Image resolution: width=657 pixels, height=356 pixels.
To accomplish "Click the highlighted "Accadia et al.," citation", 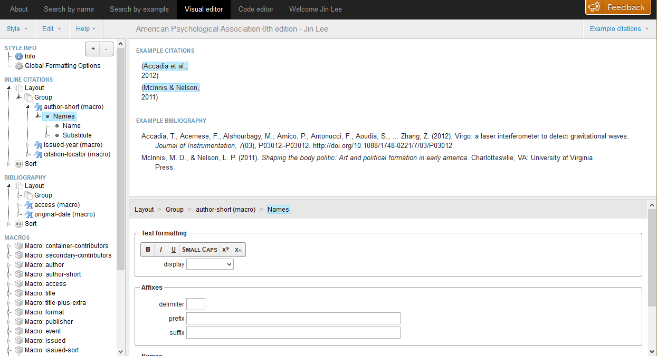I will [166, 66].
